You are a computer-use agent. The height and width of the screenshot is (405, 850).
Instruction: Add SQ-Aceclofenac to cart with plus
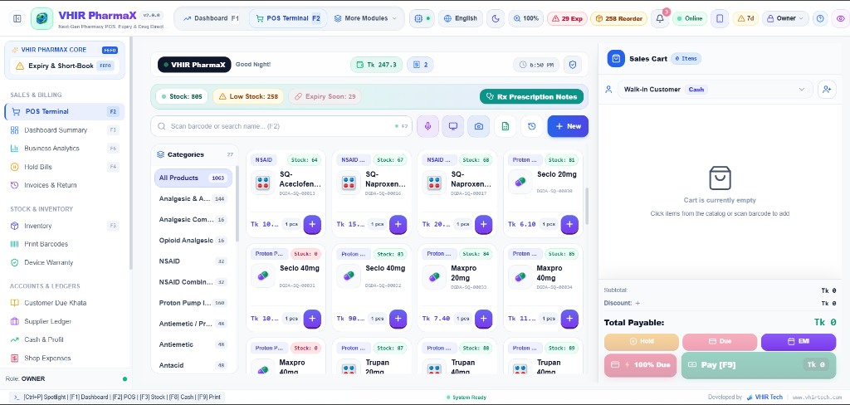(x=312, y=224)
